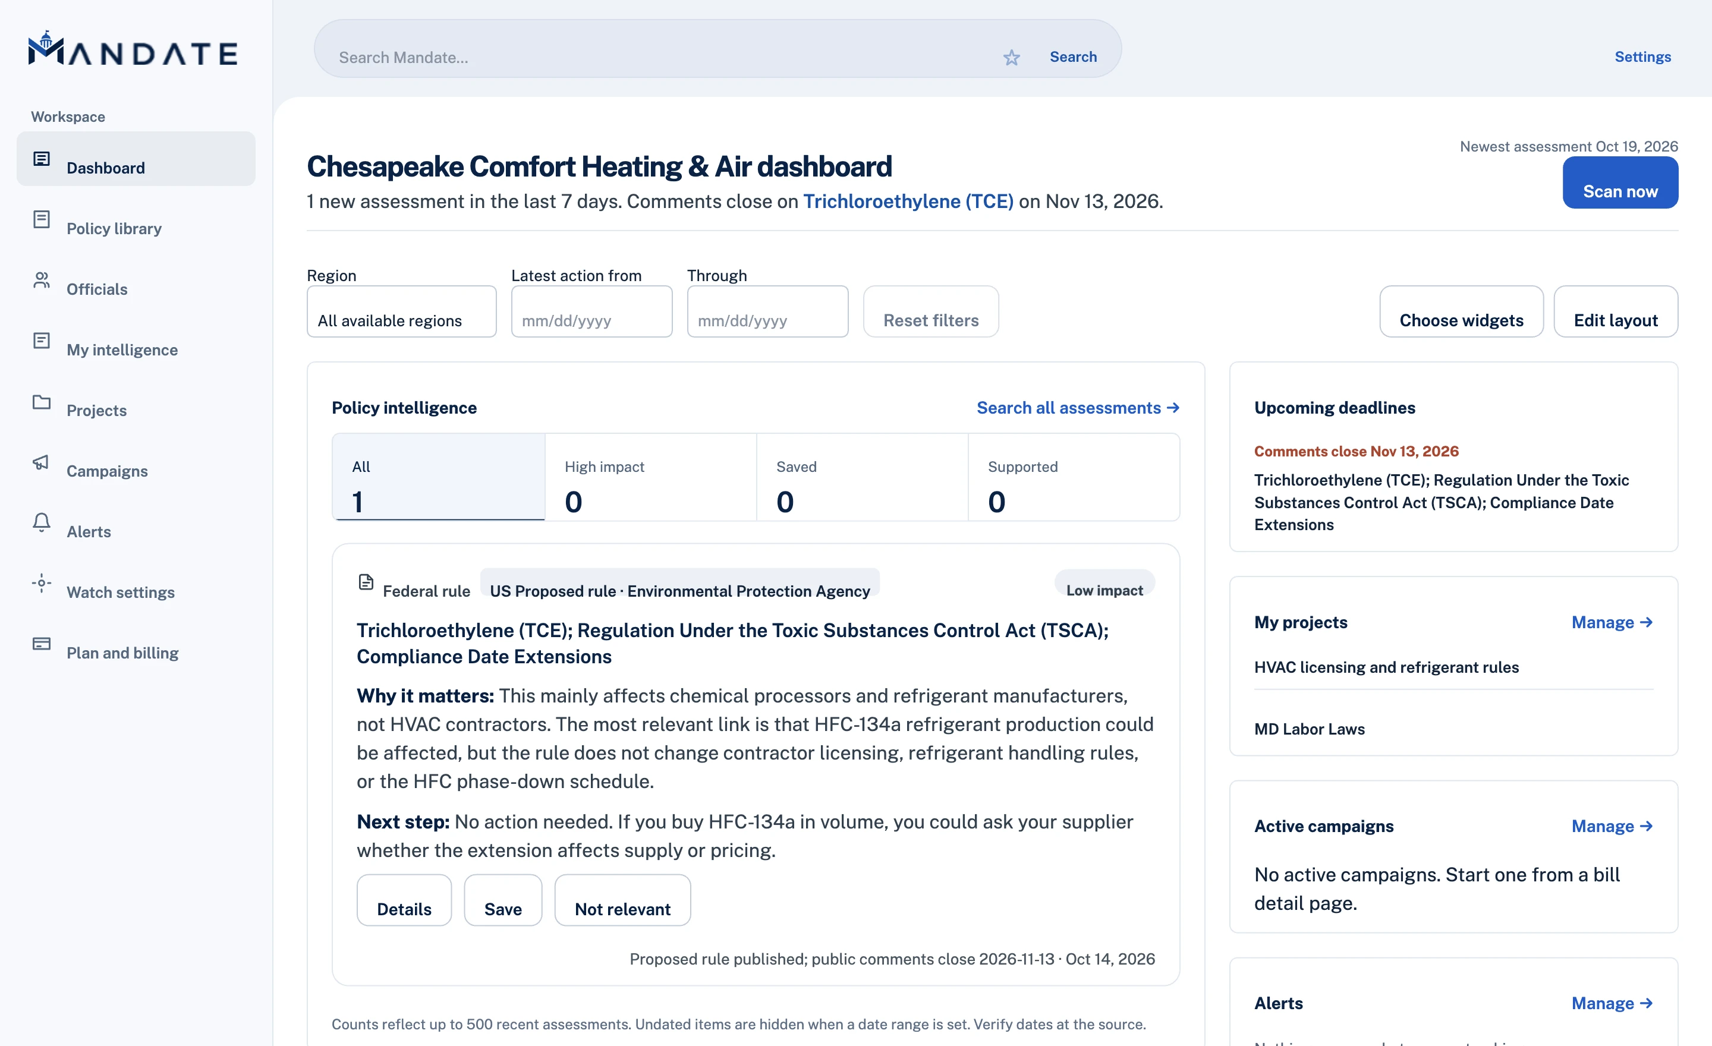Viewport: 1712px width, 1046px height.
Task: Open HVAC licensing and refrigerant rules project
Action: [1386, 667]
